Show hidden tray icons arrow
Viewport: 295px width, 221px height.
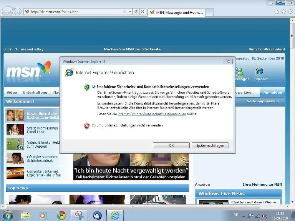tap(244, 216)
